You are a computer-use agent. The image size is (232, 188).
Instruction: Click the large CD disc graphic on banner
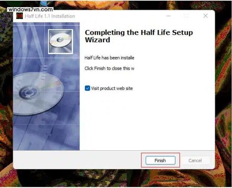coord(38,93)
